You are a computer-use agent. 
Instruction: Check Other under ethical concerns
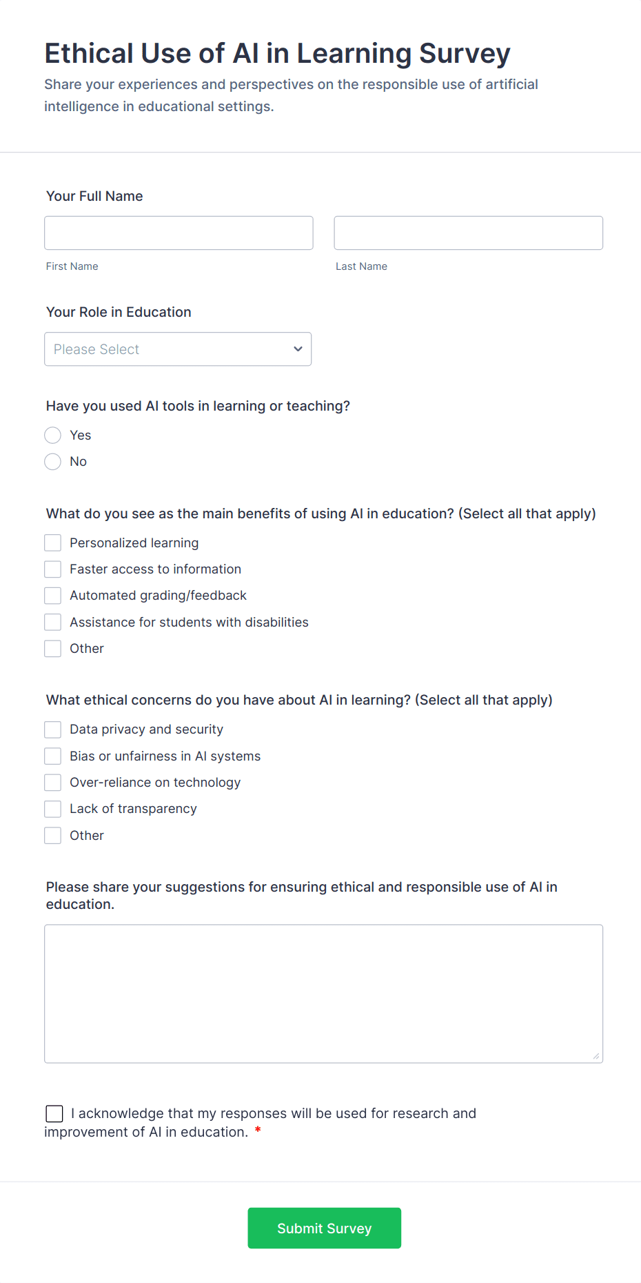(x=53, y=836)
